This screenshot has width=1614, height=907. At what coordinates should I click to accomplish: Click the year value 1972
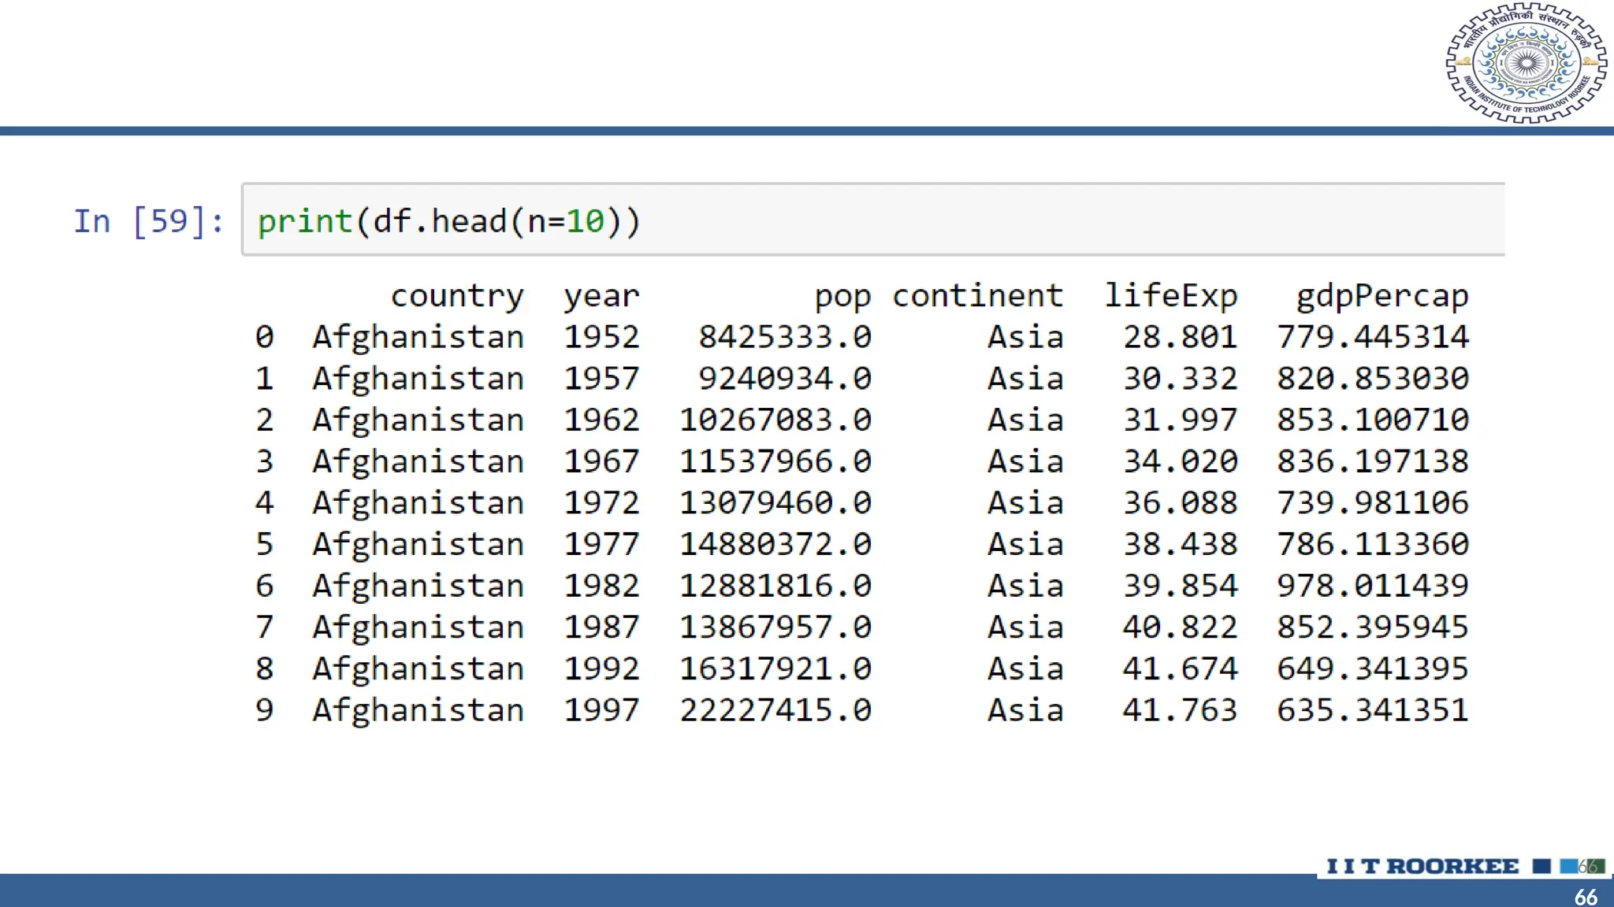click(x=601, y=503)
